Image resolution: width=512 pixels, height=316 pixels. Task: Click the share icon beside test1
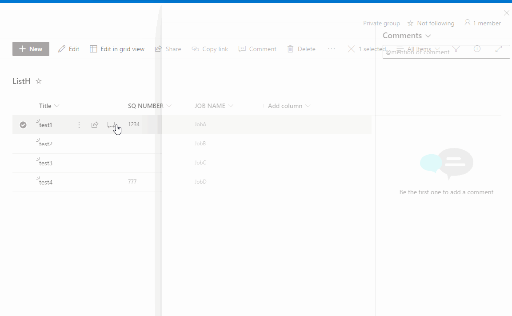(x=95, y=125)
